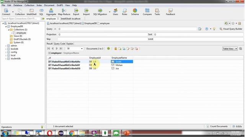Click the Sort input field
Viewport: 245px width, 138px height.
[x=198, y=34]
